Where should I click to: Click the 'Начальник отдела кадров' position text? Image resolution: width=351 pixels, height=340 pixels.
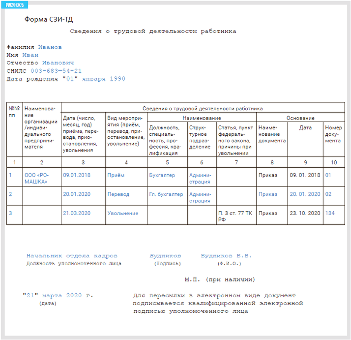coord(72,256)
